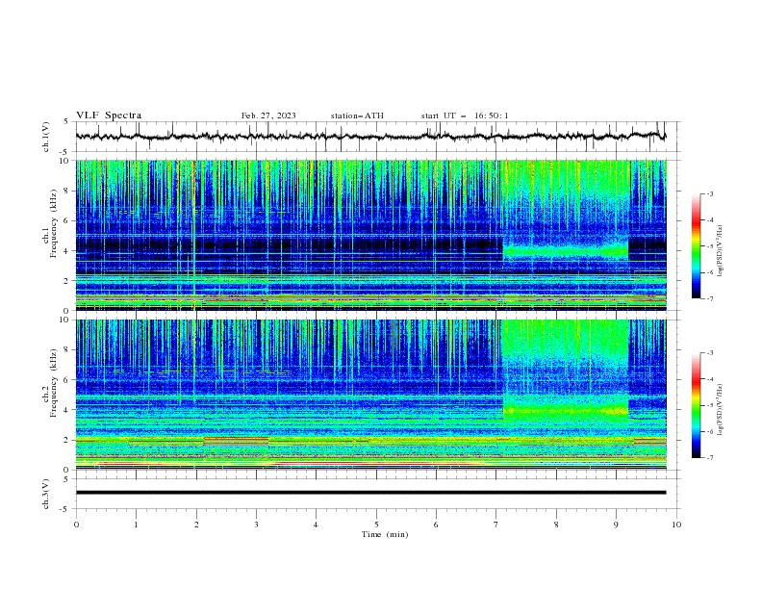
Task: Click time axis tick label "2"
Action: [196, 525]
